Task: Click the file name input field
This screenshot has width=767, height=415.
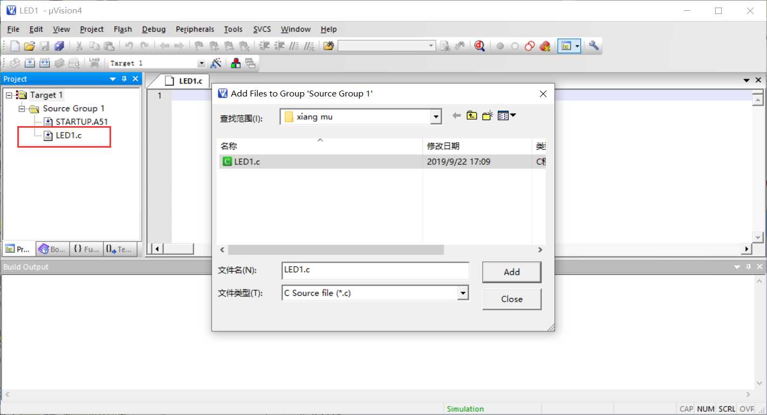Action: pyautogui.click(x=375, y=270)
